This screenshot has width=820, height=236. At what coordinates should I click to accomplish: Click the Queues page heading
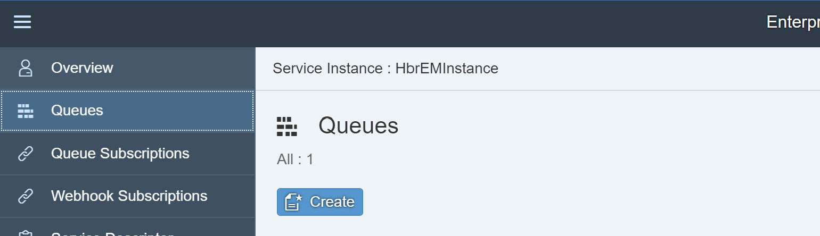(358, 127)
